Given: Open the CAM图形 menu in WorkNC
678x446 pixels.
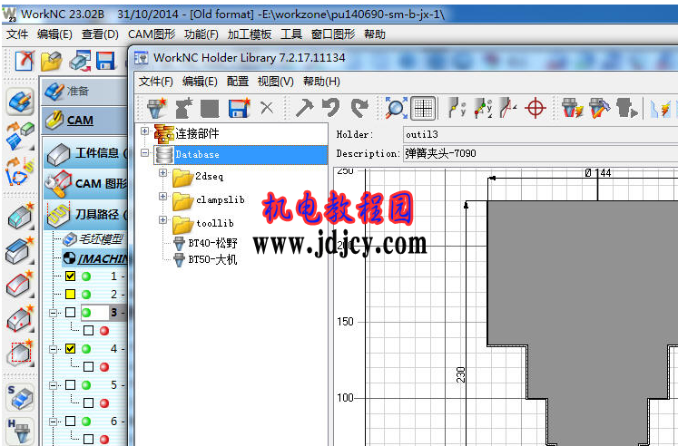Looking at the screenshot, I should point(152,34).
